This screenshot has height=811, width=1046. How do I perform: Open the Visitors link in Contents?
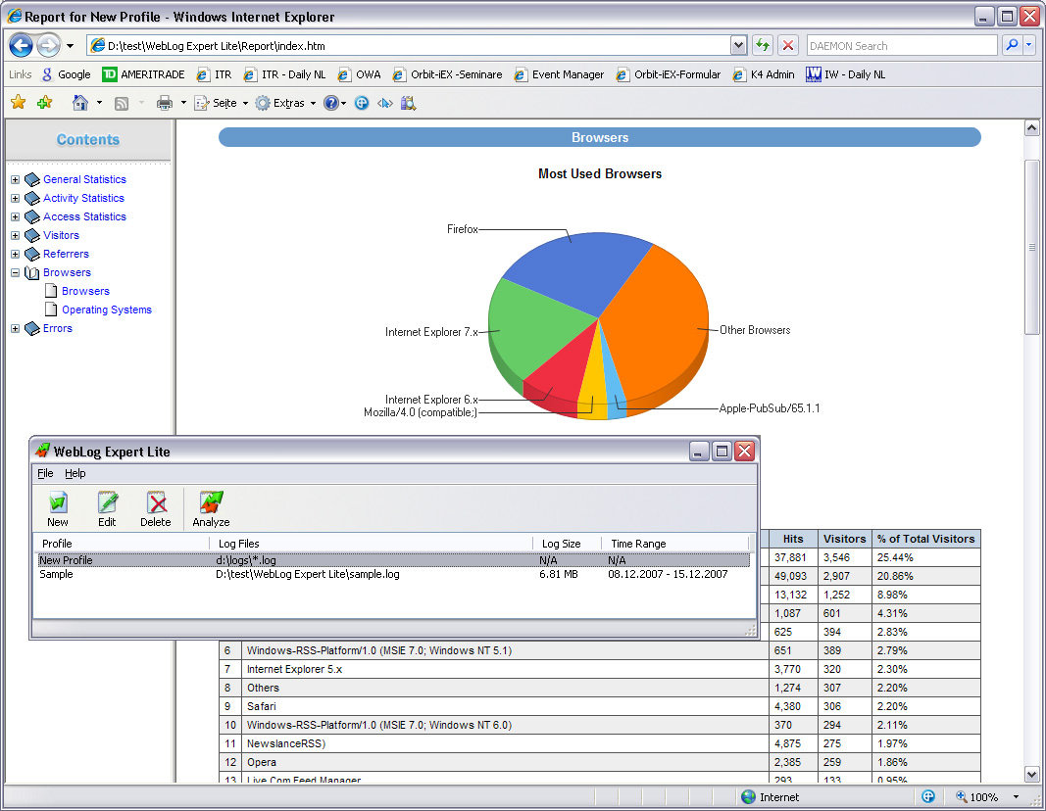pyautogui.click(x=62, y=235)
